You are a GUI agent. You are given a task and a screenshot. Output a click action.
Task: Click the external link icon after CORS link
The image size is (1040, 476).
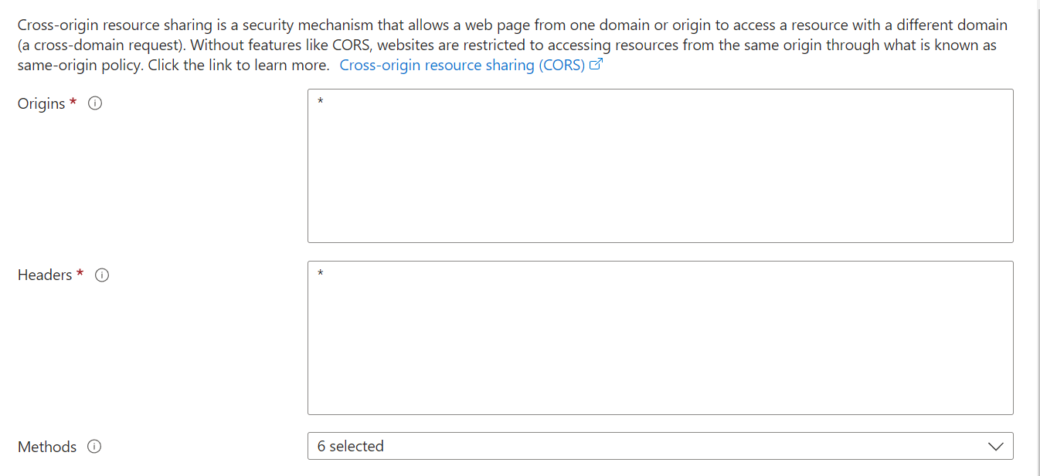point(596,65)
